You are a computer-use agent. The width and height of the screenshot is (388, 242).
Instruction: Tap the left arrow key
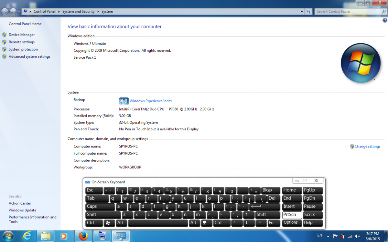(237, 223)
